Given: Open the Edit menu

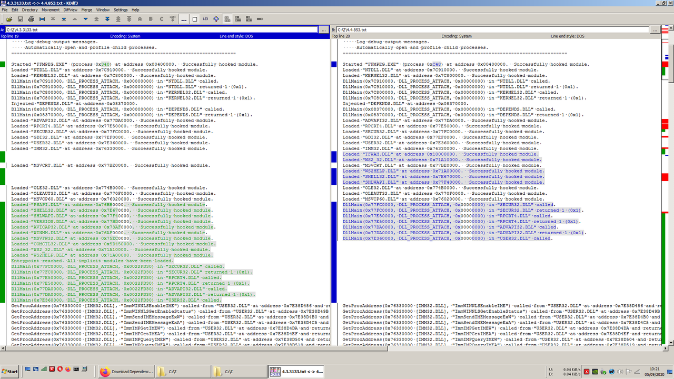Looking at the screenshot, I should click(15, 9).
